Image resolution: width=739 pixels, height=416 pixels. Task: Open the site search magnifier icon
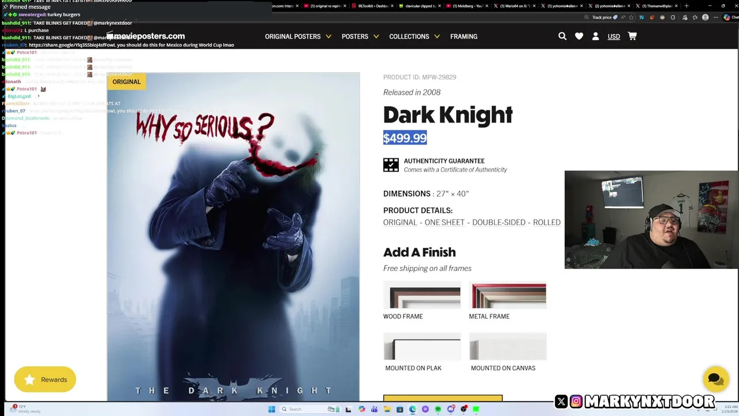click(x=562, y=36)
